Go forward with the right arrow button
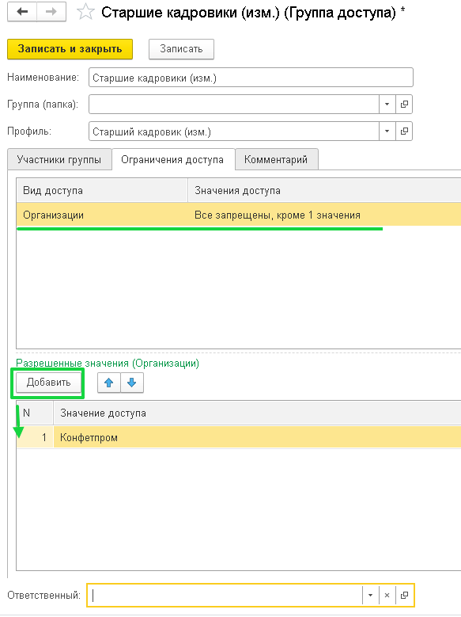Image resolution: width=461 pixels, height=617 pixels. tap(51, 12)
